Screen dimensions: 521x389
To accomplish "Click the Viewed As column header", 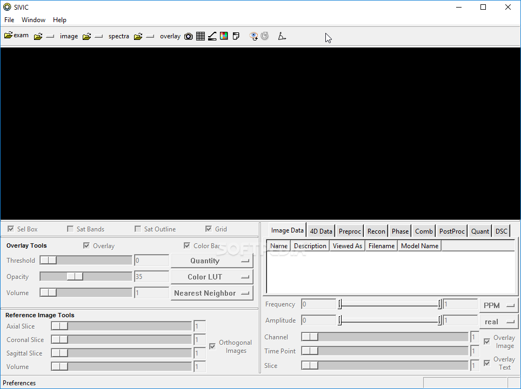I will pyautogui.click(x=347, y=246).
